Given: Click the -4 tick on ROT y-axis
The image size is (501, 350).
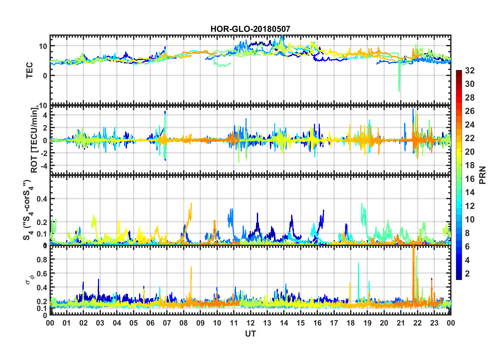Looking at the screenshot, I should pyautogui.click(x=43, y=166).
